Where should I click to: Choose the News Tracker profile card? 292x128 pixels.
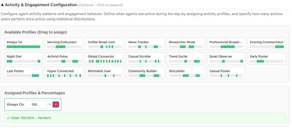(145, 44)
